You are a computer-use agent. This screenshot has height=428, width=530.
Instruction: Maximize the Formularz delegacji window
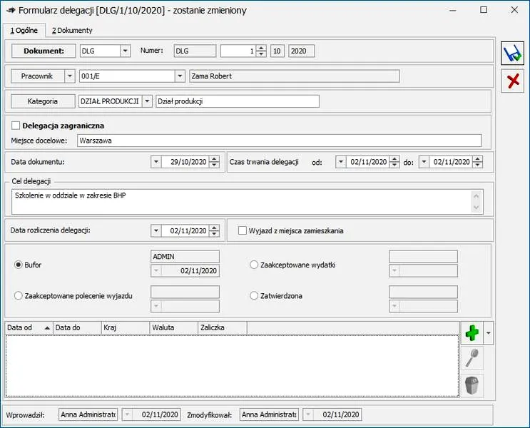coord(484,10)
